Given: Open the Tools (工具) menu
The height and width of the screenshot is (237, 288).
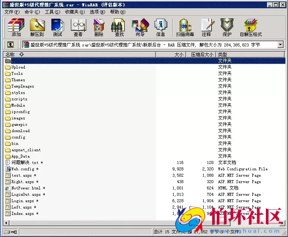Looking at the screenshot, I should coord(52,12).
